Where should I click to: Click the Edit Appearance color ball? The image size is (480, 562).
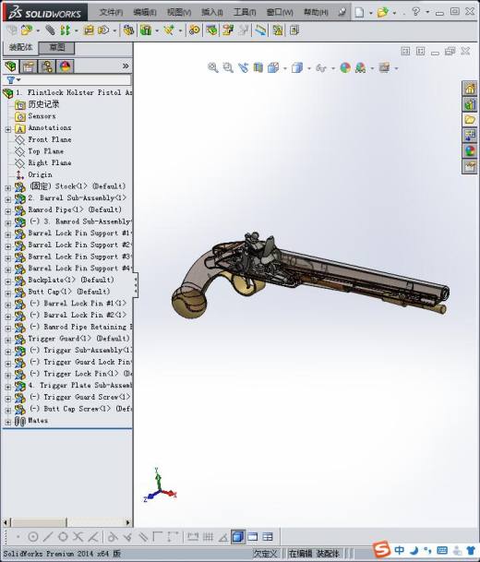[345, 67]
